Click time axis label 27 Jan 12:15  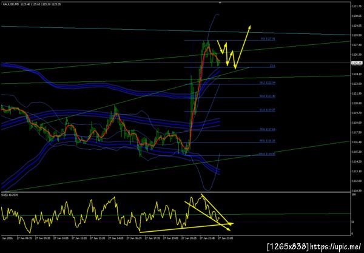(79, 238)
